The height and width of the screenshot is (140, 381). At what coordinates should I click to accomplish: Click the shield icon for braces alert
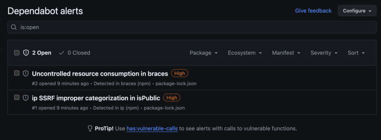(26, 74)
